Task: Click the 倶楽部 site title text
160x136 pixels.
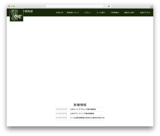Action: [28, 11]
